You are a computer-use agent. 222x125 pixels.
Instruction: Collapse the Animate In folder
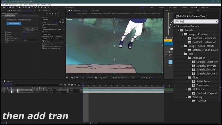187,58
